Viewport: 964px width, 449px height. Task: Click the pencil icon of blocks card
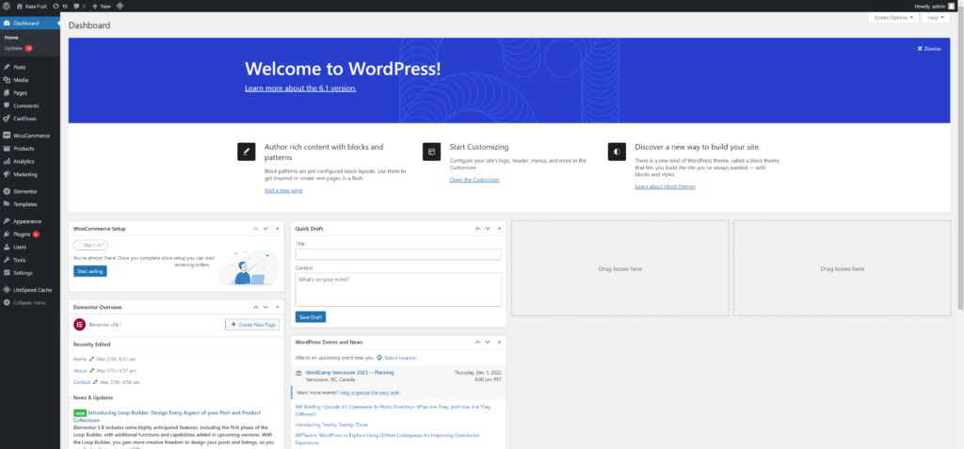point(246,152)
